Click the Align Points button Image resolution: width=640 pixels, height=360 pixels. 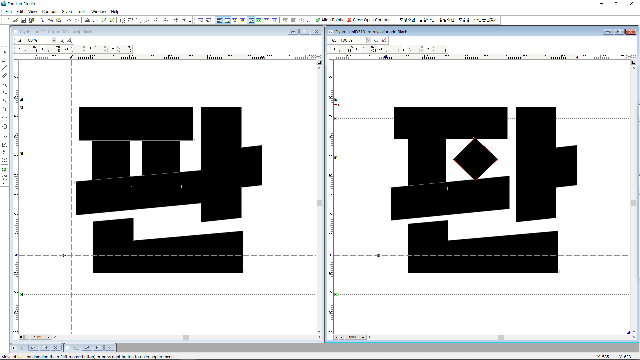pyautogui.click(x=329, y=20)
